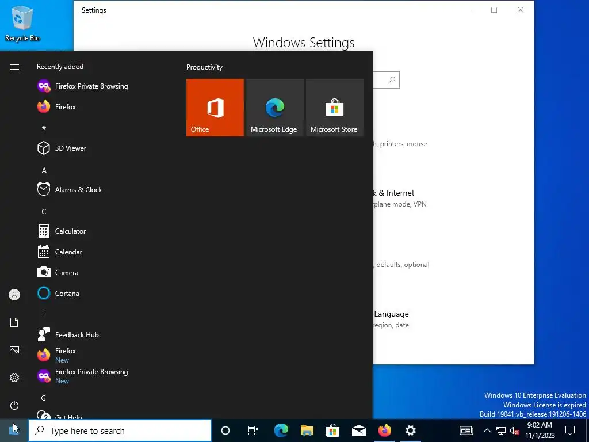Open Task View on taskbar
This screenshot has width=589, height=442.
253,430
